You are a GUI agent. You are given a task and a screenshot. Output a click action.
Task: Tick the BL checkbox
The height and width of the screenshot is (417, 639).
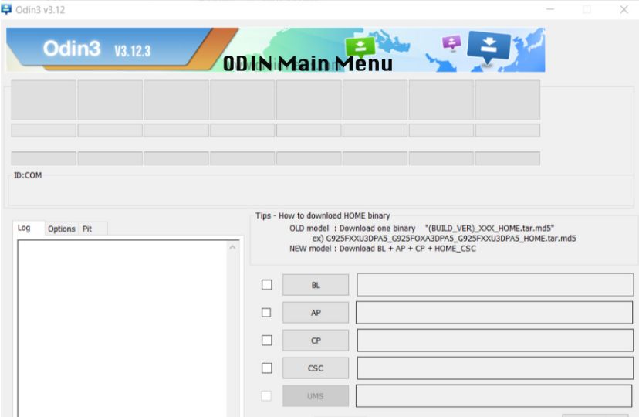[266, 285]
